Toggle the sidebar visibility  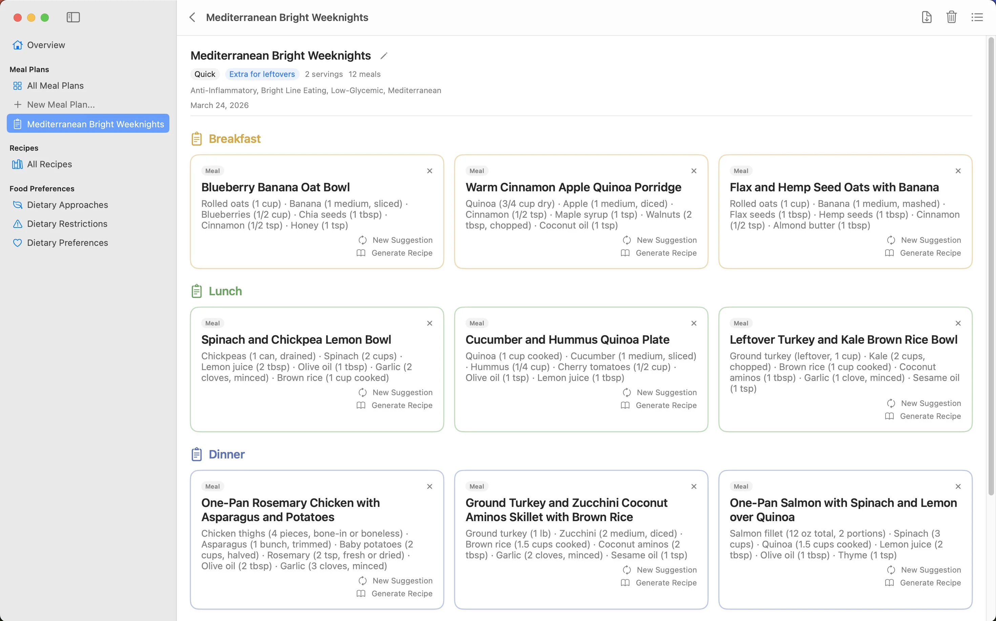pos(73,17)
